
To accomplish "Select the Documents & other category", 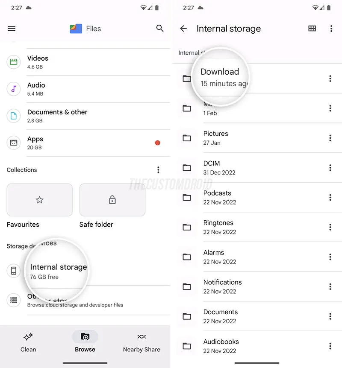I will (13, 116).
